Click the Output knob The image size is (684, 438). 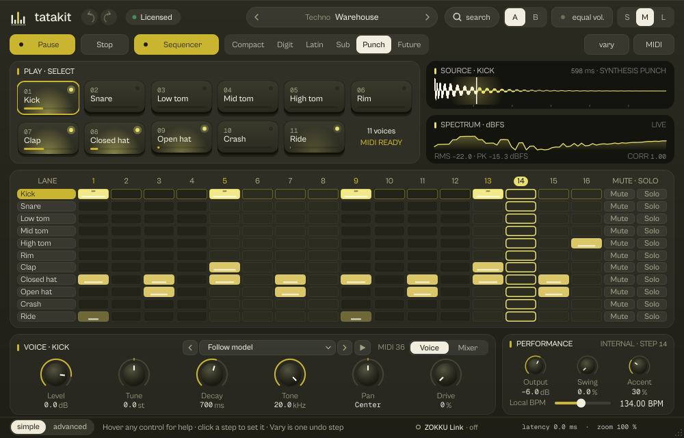click(536, 365)
